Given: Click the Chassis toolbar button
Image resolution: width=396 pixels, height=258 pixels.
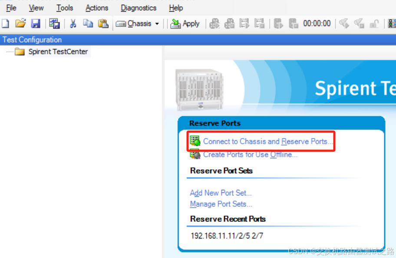Looking at the screenshot, I should 134,24.
